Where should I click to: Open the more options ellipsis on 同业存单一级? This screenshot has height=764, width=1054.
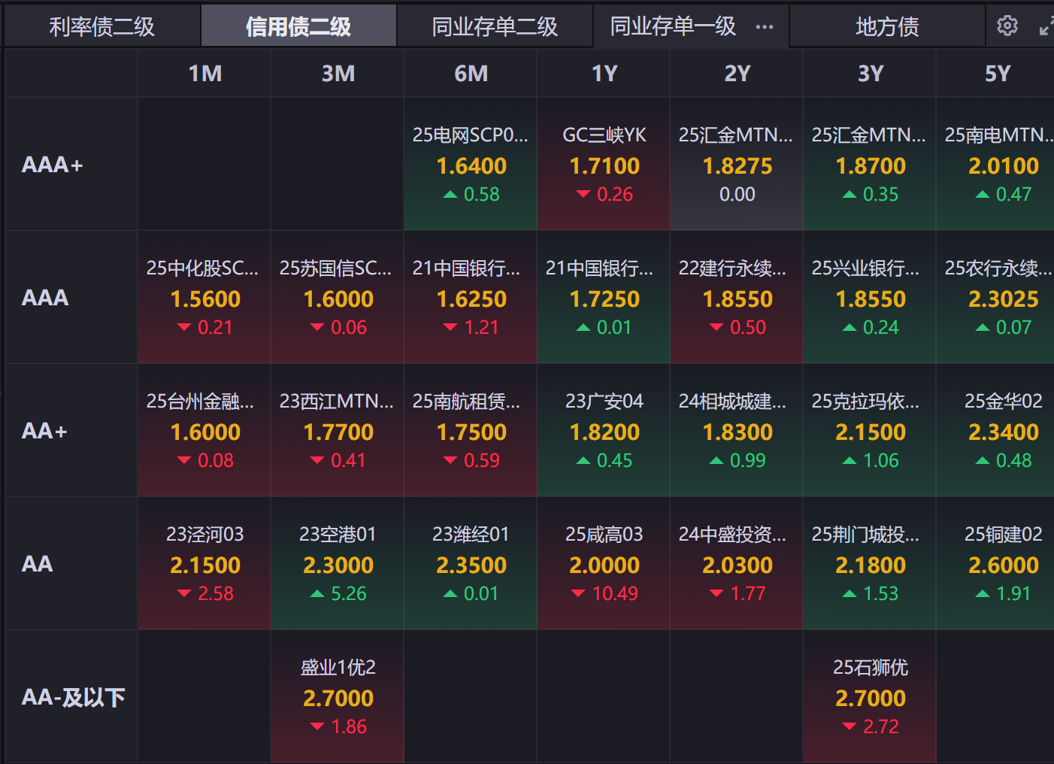765,27
